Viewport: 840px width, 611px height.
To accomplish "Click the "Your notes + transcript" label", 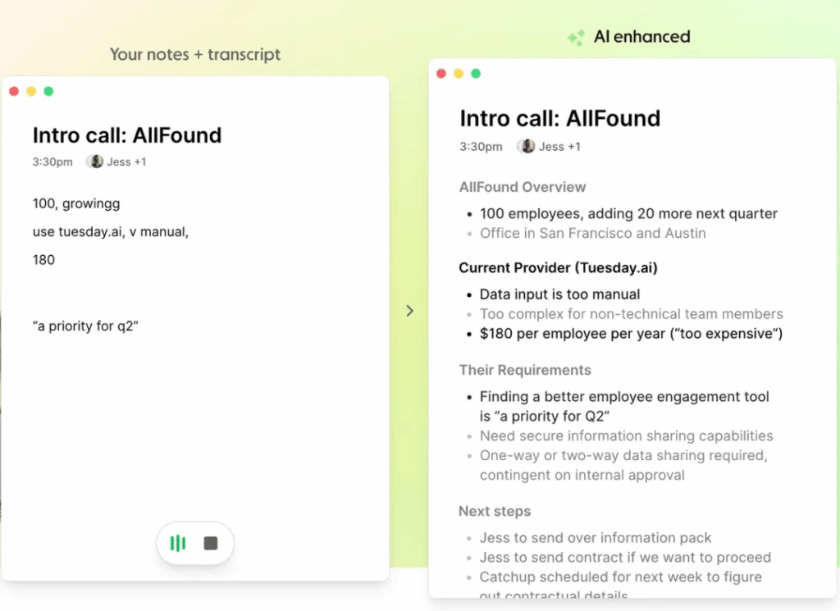I will pos(195,55).
